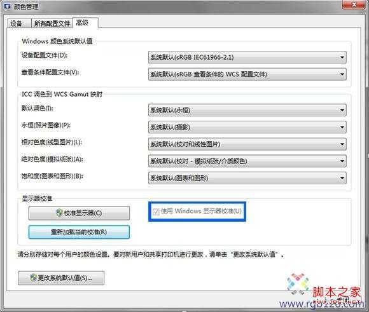369x312 pixels.
Task: Switch to the 设备 tab
Action: tap(19, 23)
